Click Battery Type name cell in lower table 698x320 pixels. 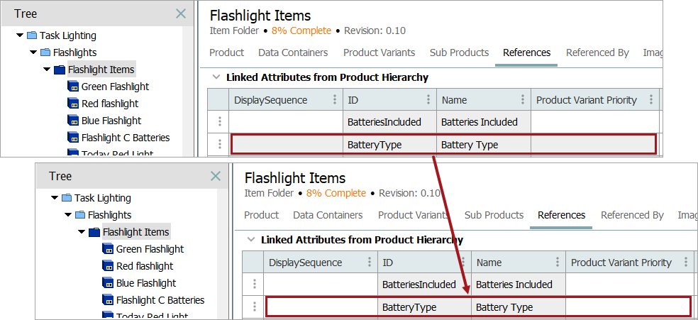click(x=504, y=307)
